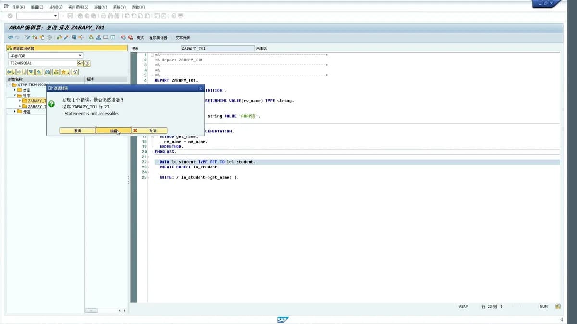Expand the 类库 folder node
The image size is (577, 324).
[15, 90]
